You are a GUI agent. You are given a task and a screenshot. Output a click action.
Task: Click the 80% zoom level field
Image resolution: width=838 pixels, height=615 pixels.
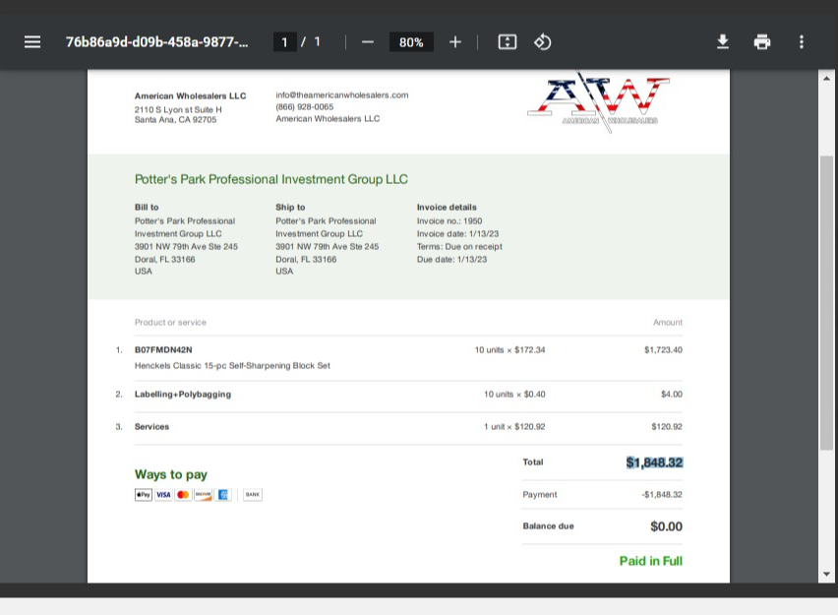coord(411,41)
